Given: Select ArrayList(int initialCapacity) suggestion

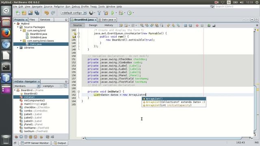Looking at the screenshot, I should tap(174, 105).
